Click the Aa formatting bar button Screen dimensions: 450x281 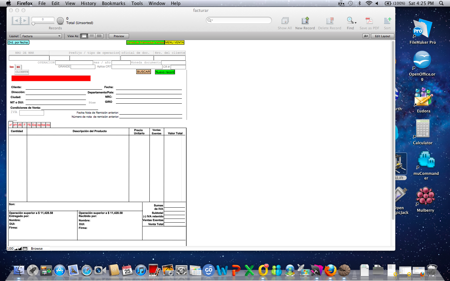[x=366, y=36]
